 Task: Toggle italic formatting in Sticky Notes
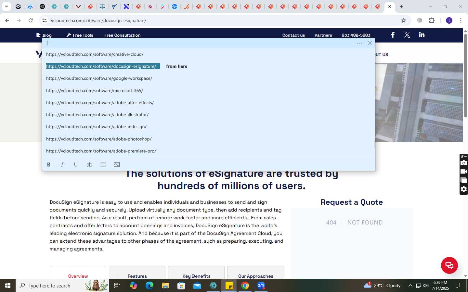coord(62,164)
